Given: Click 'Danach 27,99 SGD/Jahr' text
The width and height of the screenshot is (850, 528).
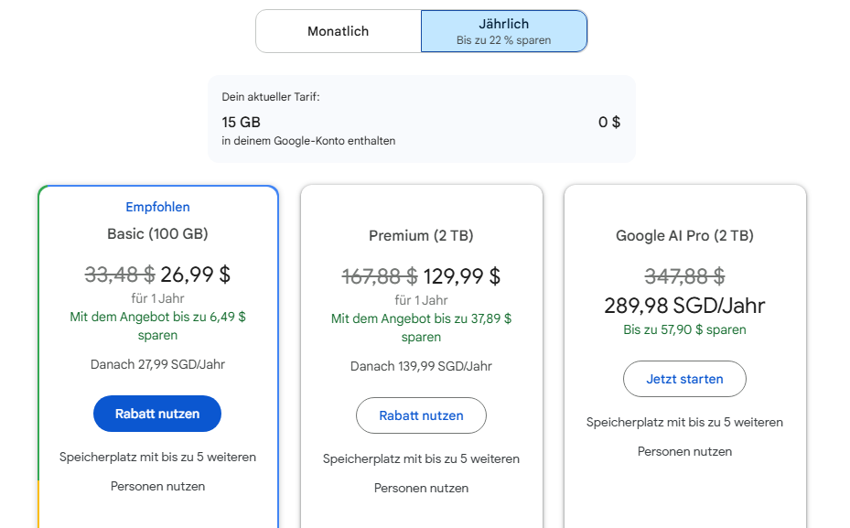Looking at the screenshot, I should [x=158, y=364].
